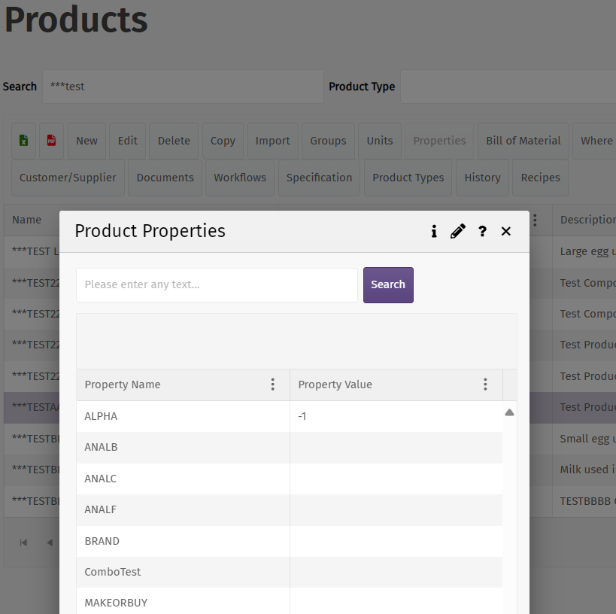Open Property Value column options menu
Viewport: 616px width, 614px height.
click(x=486, y=385)
